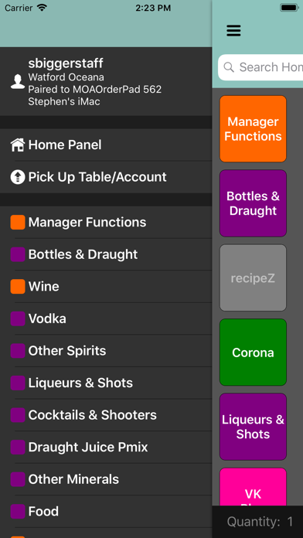Tap the Wi-Fi status icon
Image resolution: width=303 pixels, height=538 pixels.
(x=42, y=8)
